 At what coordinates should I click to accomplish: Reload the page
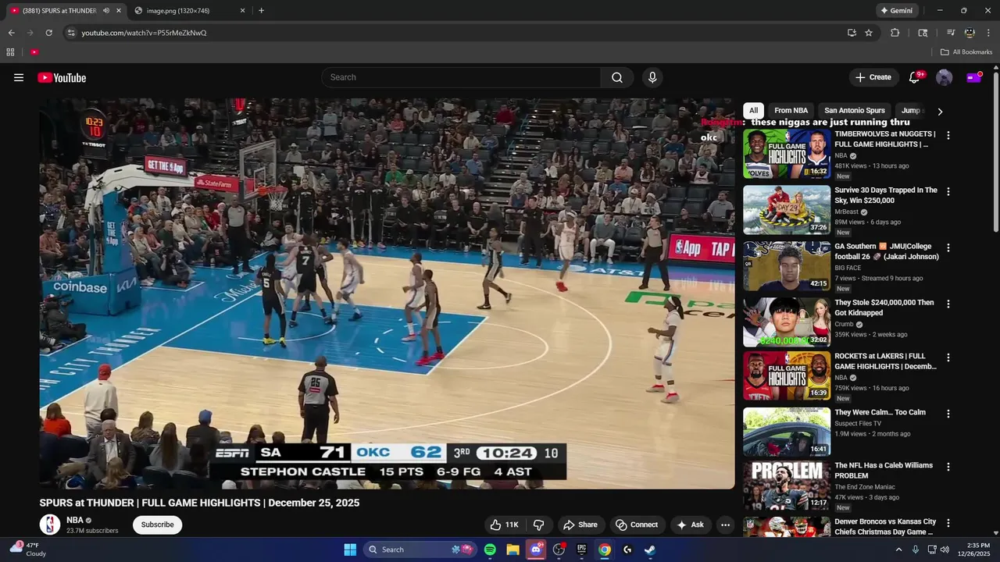pos(48,33)
